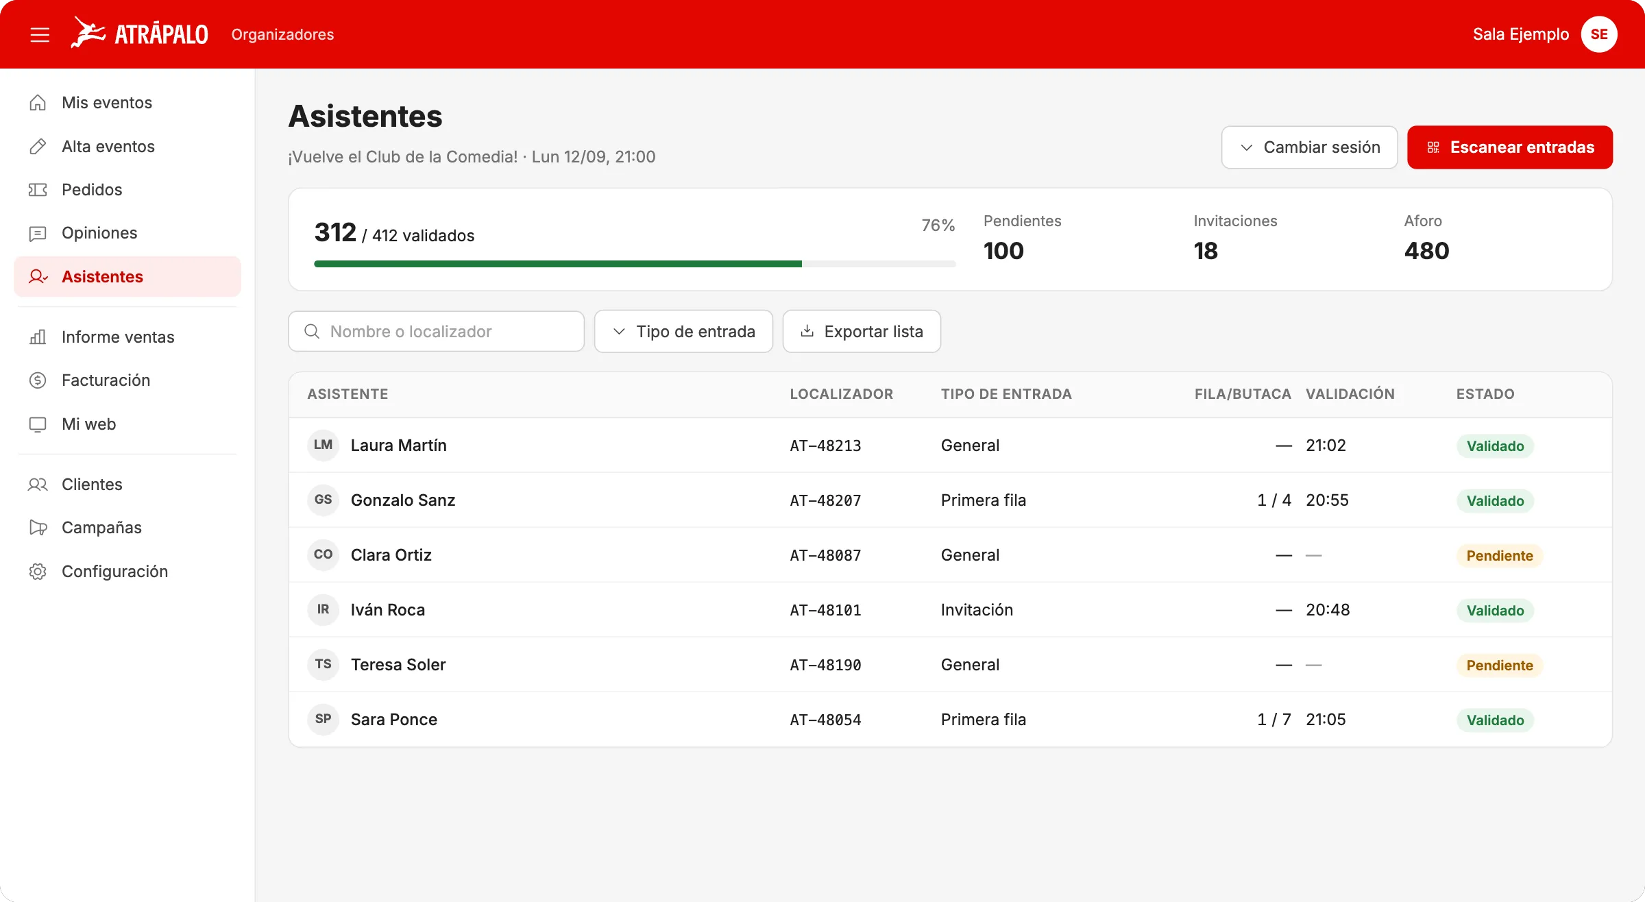The image size is (1645, 902).
Task: Click the Invitaciones count 18
Action: pos(1206,251)
